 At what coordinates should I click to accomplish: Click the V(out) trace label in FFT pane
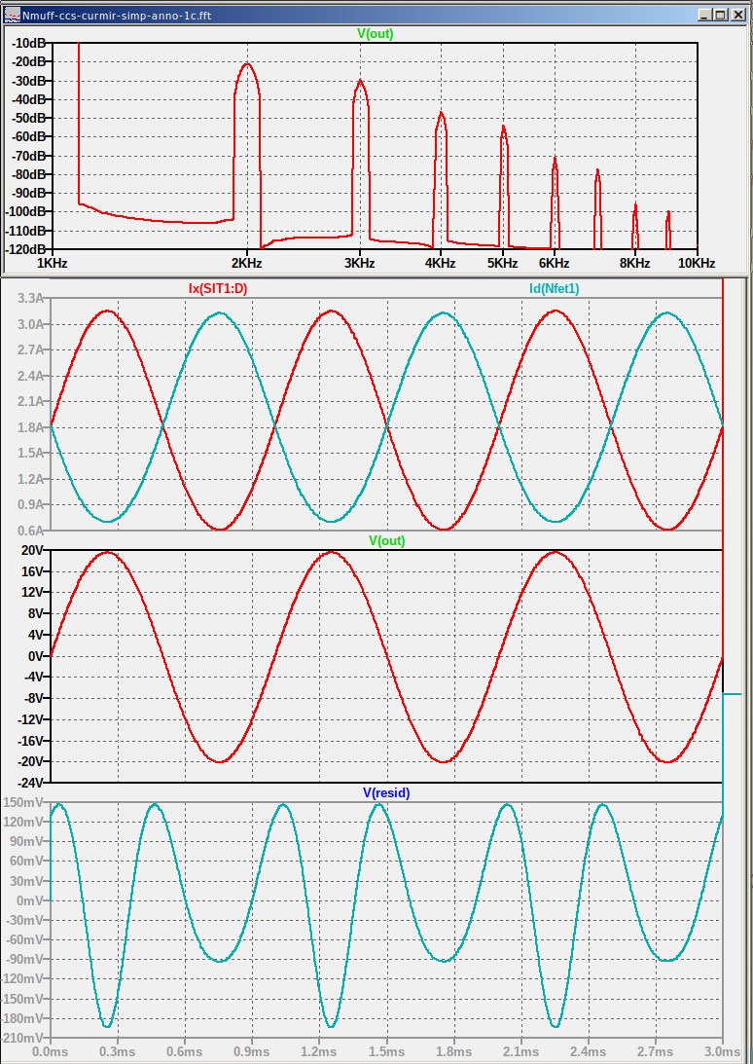click(x=376, y=33)
